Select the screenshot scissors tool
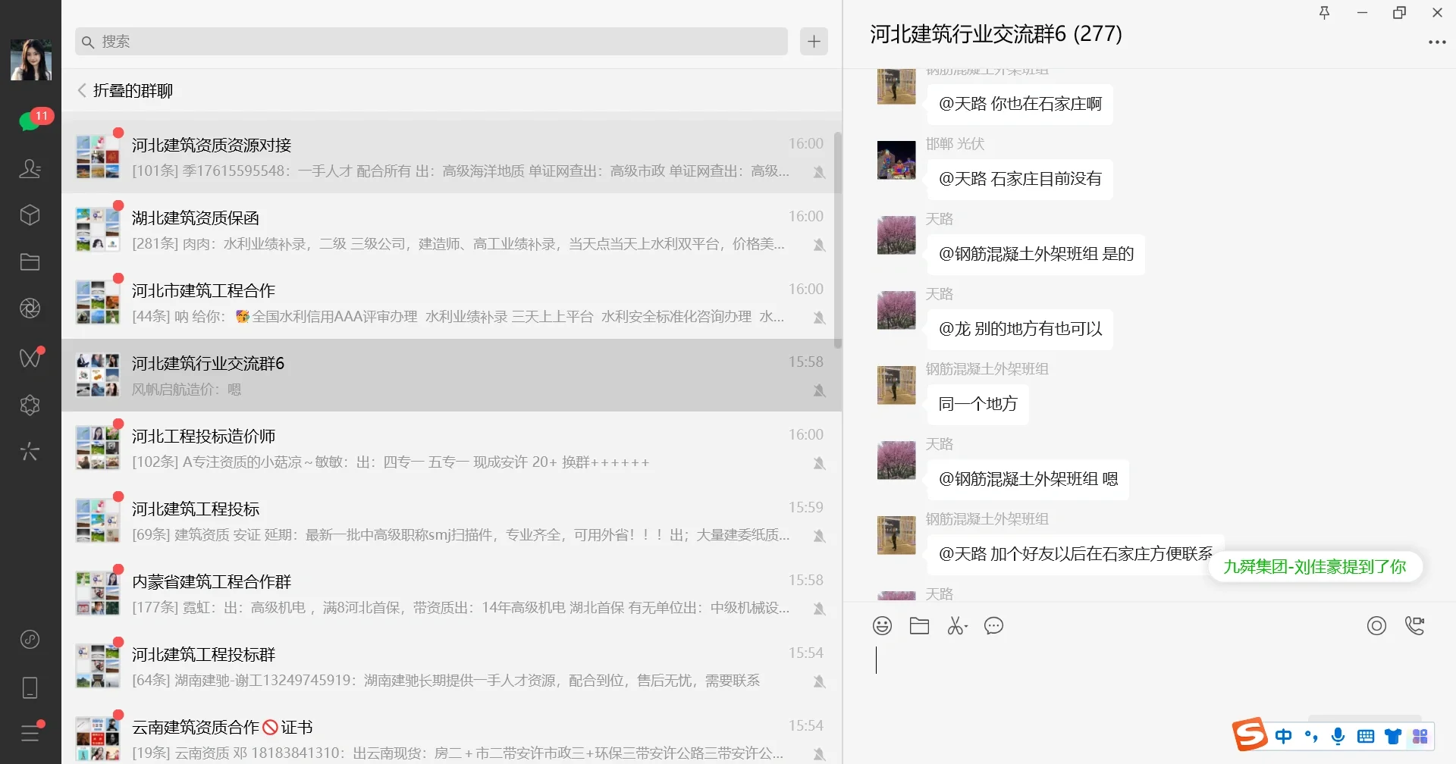 tap(955, 625)
